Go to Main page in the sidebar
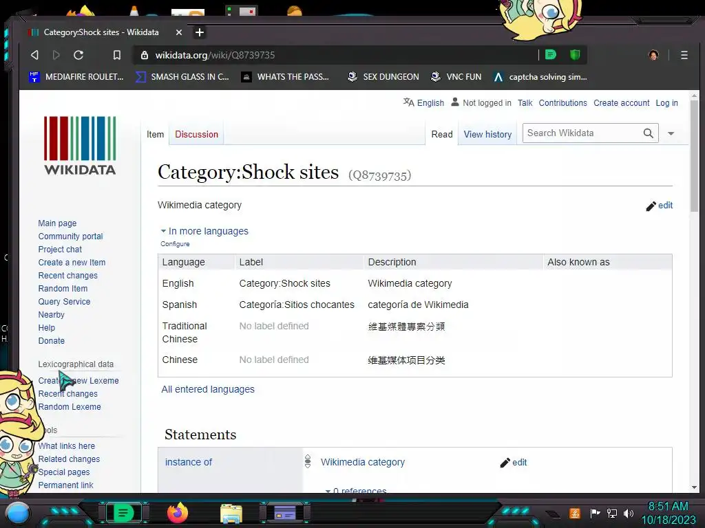This screenshot has height=528, width=705. tap(57, 223)
